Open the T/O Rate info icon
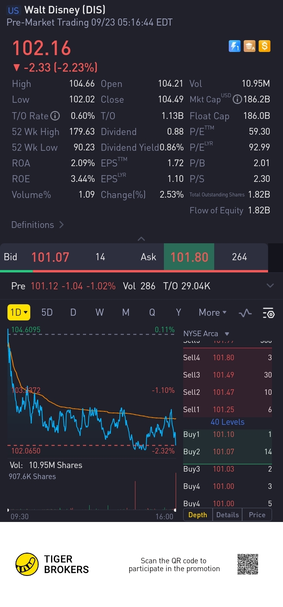 pyautogui.click(x=55, y=116)
